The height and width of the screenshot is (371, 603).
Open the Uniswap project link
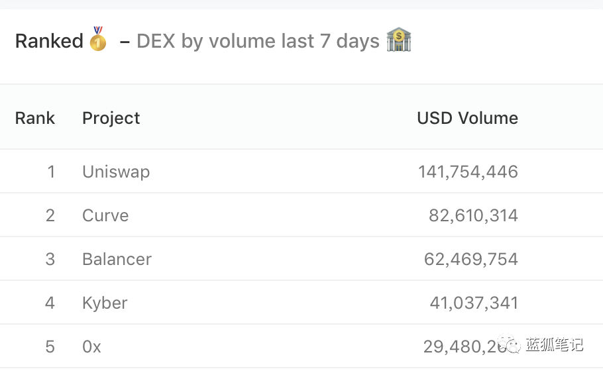pos(116,172)
